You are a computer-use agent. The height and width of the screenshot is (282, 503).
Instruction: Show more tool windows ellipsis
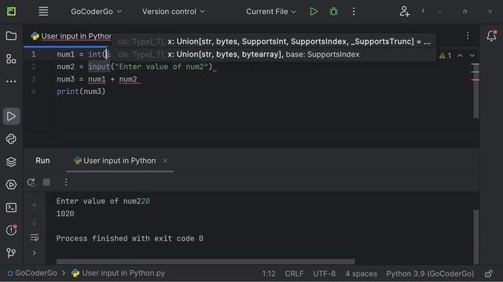pos(11,81)
